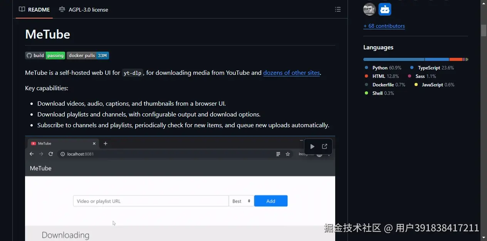Click the gray contributor avatar photo

click(x=369, y=9)
